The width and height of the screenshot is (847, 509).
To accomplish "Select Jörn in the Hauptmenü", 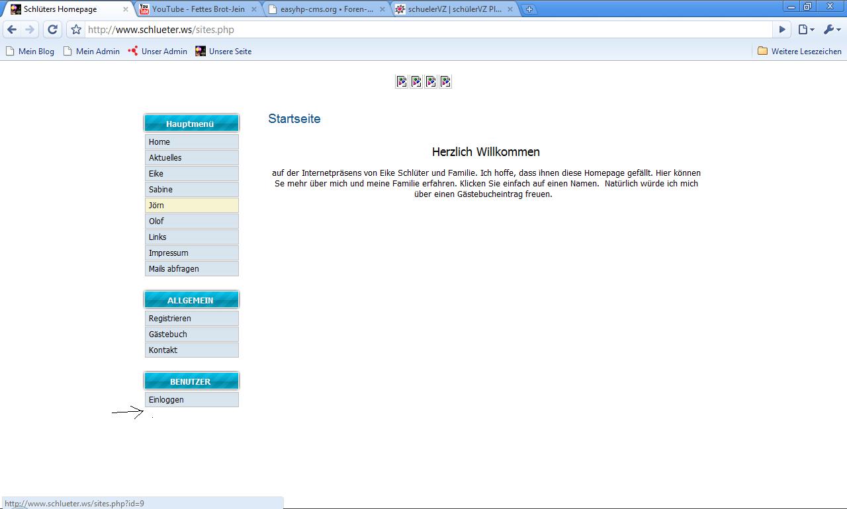I will (191, 206).
